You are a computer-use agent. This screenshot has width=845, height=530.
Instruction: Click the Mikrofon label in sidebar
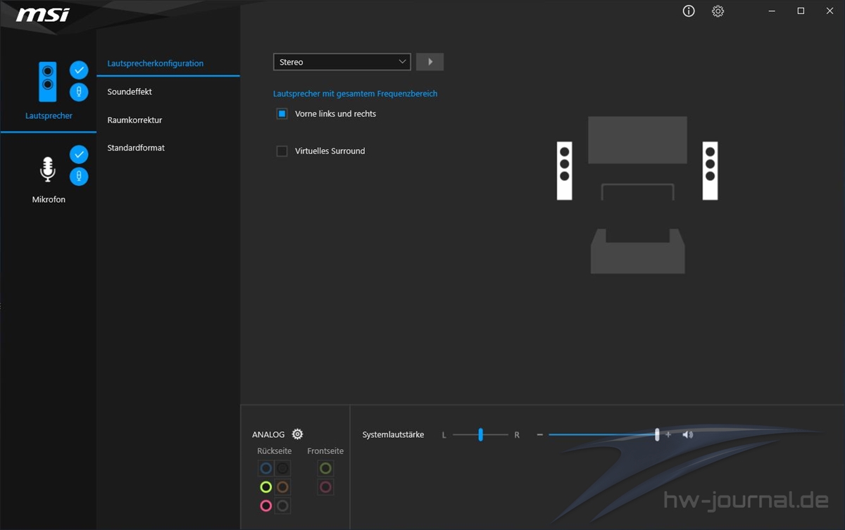tap(49, 199)
